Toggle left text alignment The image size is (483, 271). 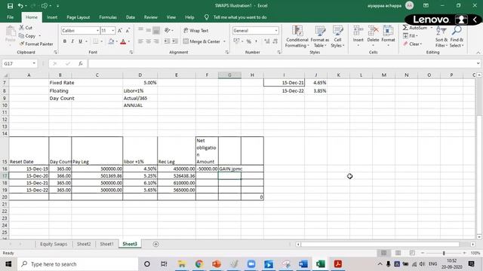[x=140, y=41]
